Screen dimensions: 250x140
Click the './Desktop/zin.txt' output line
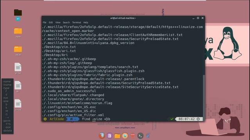59,47
